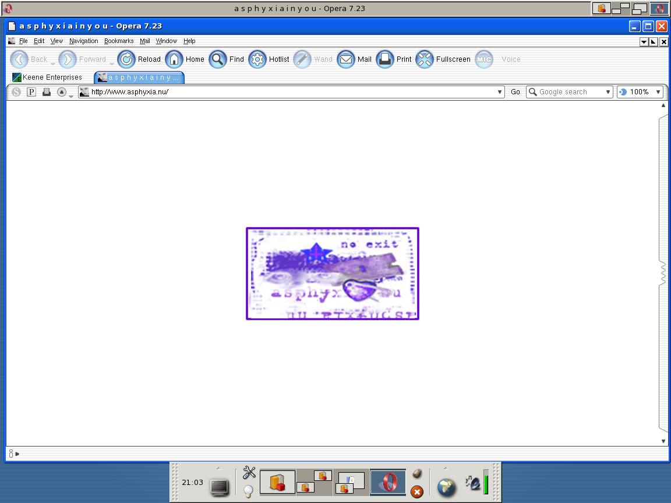Show the Hotlist panel
The image size is (671, 503).
[x=257, y=59]
